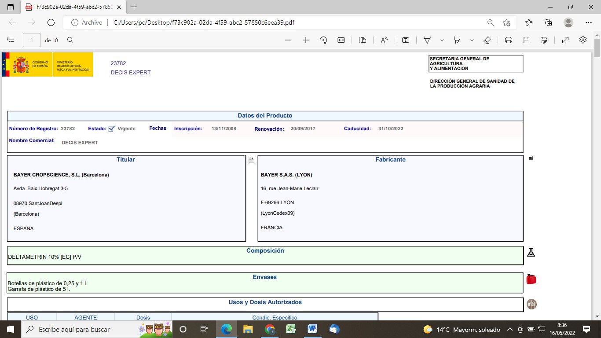The width and height of the screenshot is (601, 338).
Task: Switch to Microsoft Edge in taskbar
Action: (x=226, y=329)
